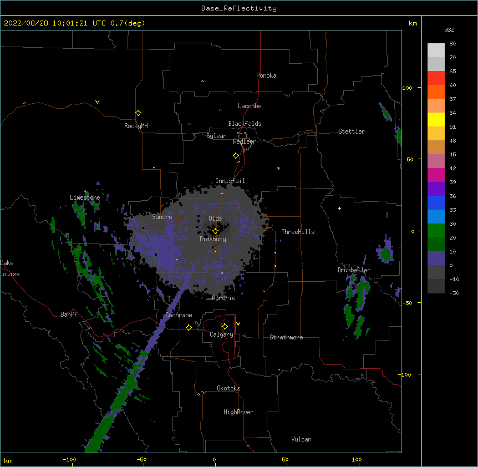This screenshot has height=467, width=478.
Task: Pick the dusty pink swatch near 45 dBZ
Action: coord(436,161)
